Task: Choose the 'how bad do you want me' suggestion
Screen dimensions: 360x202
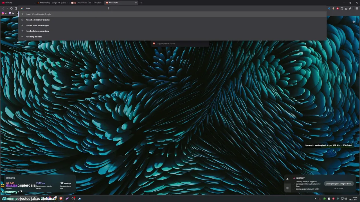Action: click(x=172, y=31)
